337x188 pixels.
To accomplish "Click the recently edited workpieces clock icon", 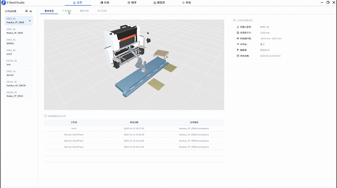I will [45, 116].
